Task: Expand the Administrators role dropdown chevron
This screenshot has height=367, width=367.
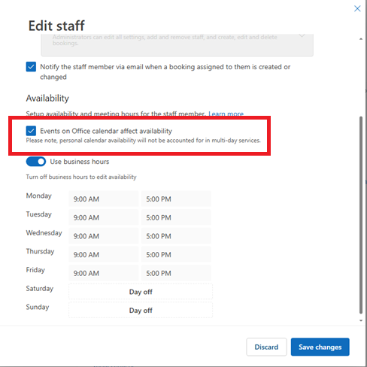Action: tap(302, 36)
